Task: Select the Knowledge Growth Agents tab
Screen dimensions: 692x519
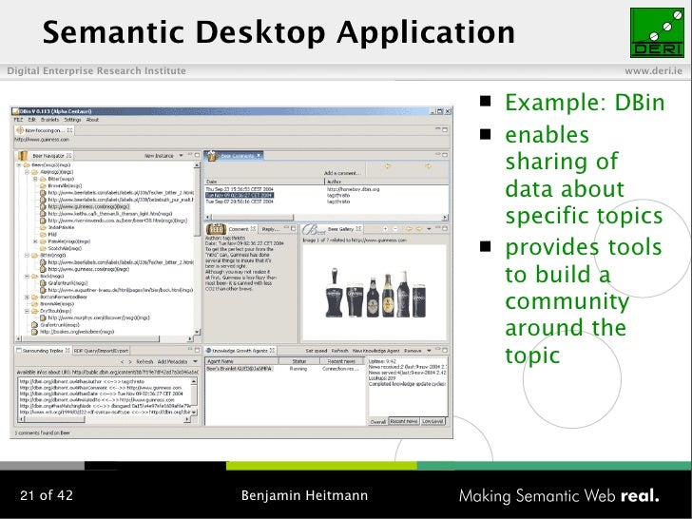Action: pos(240,351)
